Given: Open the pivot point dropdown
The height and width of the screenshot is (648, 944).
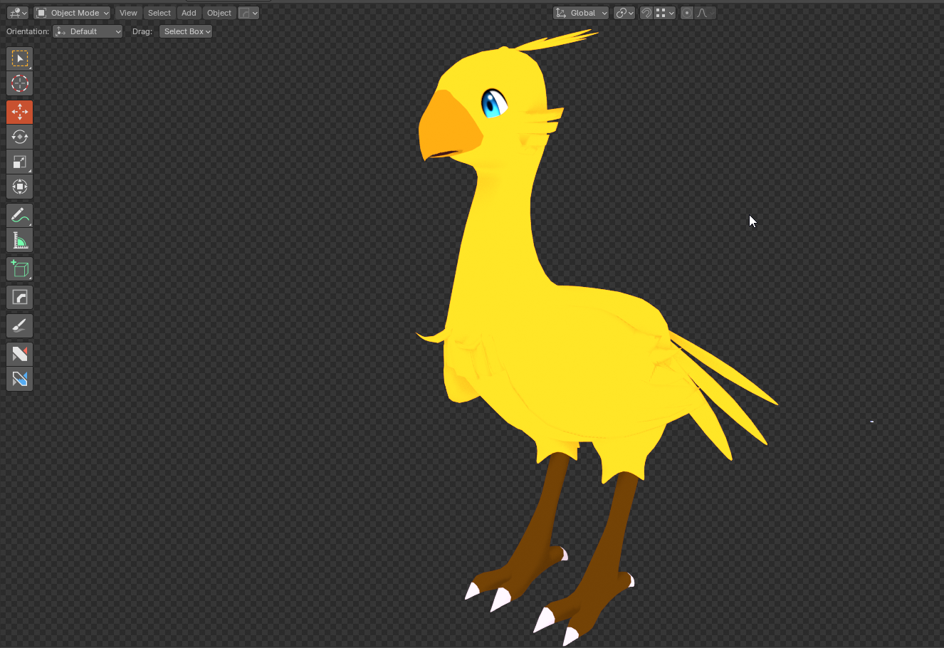Looking at the screenshot, I should click(x=624, y=13).
